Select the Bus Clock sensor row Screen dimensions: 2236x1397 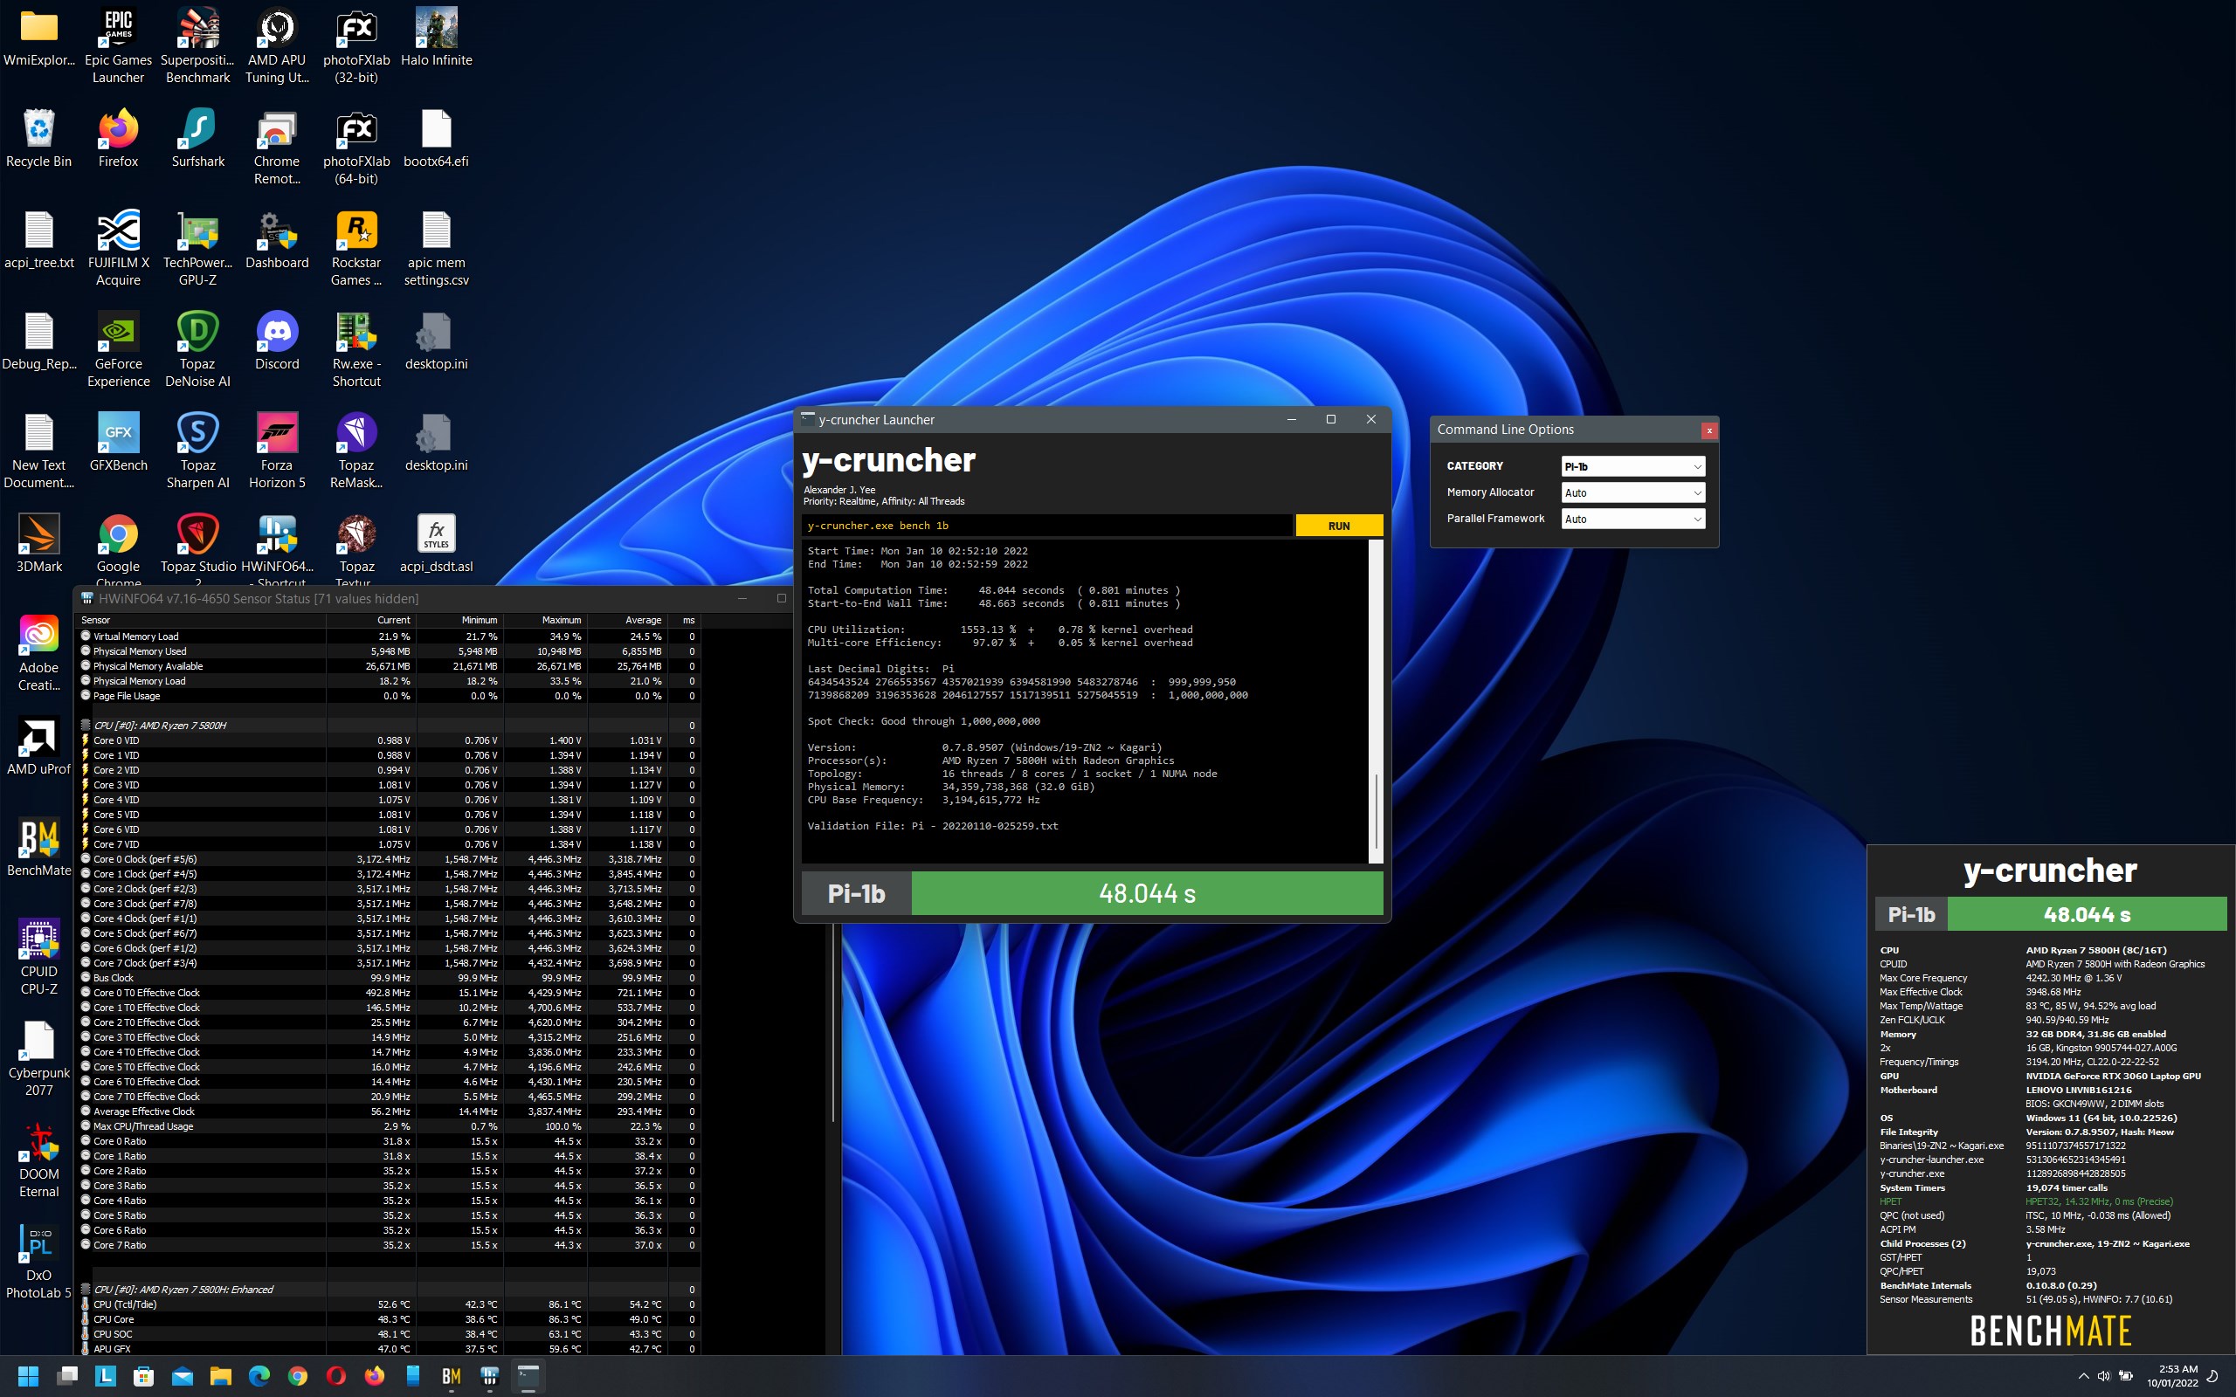[x=388, y=978]
